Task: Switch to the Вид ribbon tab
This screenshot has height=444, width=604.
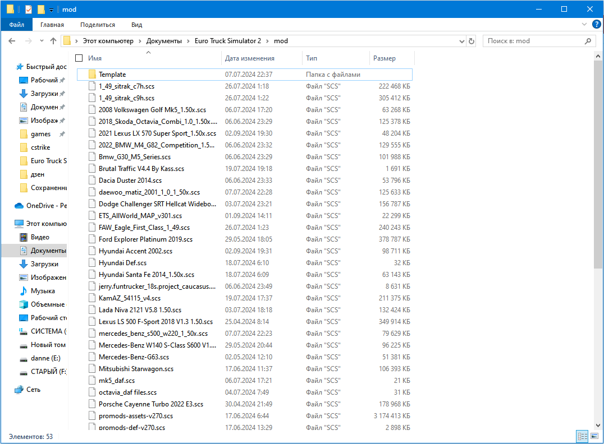Action: 136,25
